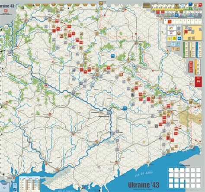205x192 pixels.
Task: Click the blue bridge marker on the lower Dnepr
Action: coord(125,108)
